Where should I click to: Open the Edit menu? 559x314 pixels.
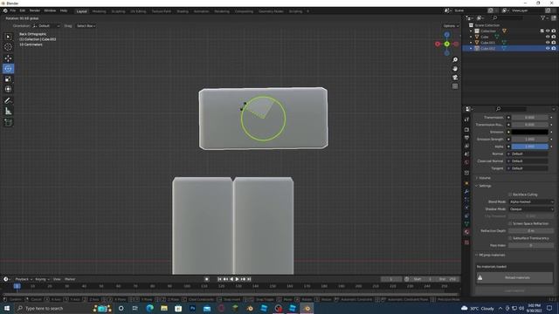coord(23,11)
